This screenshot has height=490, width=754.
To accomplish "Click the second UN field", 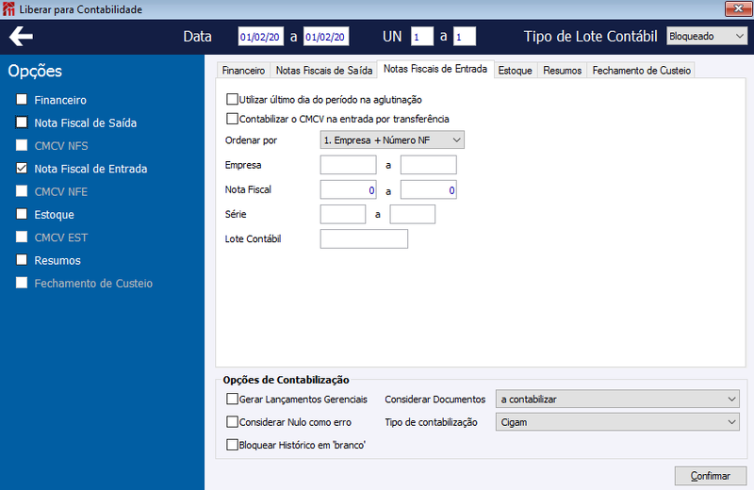I will pos(465,37).
